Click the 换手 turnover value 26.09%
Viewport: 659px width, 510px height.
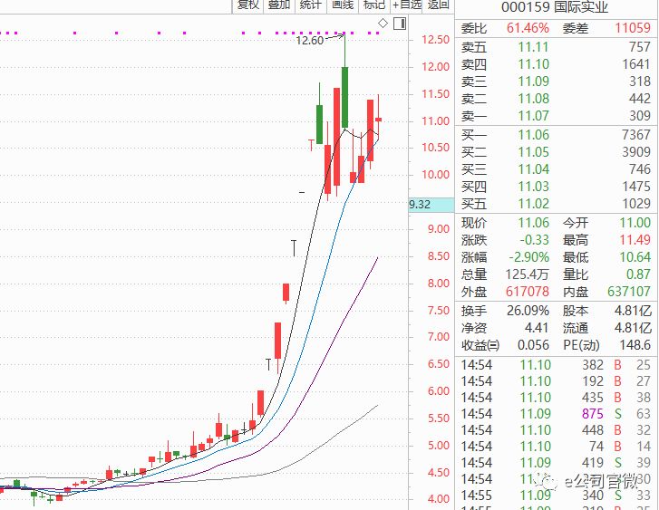click(x=528, y=311)
